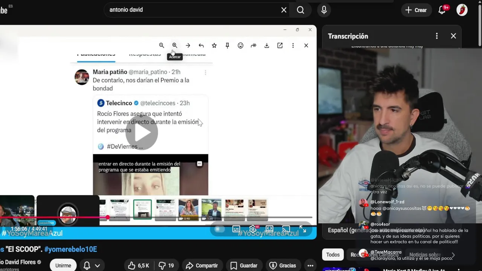
Task: Like the video with 6,5 K
Action: (139, 266)
